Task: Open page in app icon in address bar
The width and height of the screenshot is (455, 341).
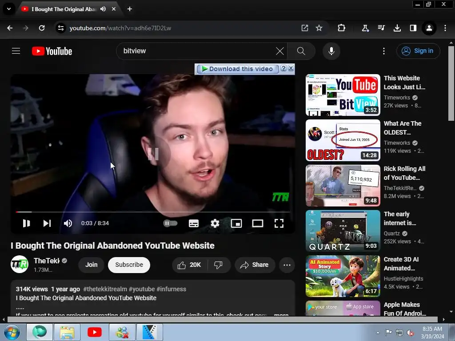Action: [x=304, y=28]
